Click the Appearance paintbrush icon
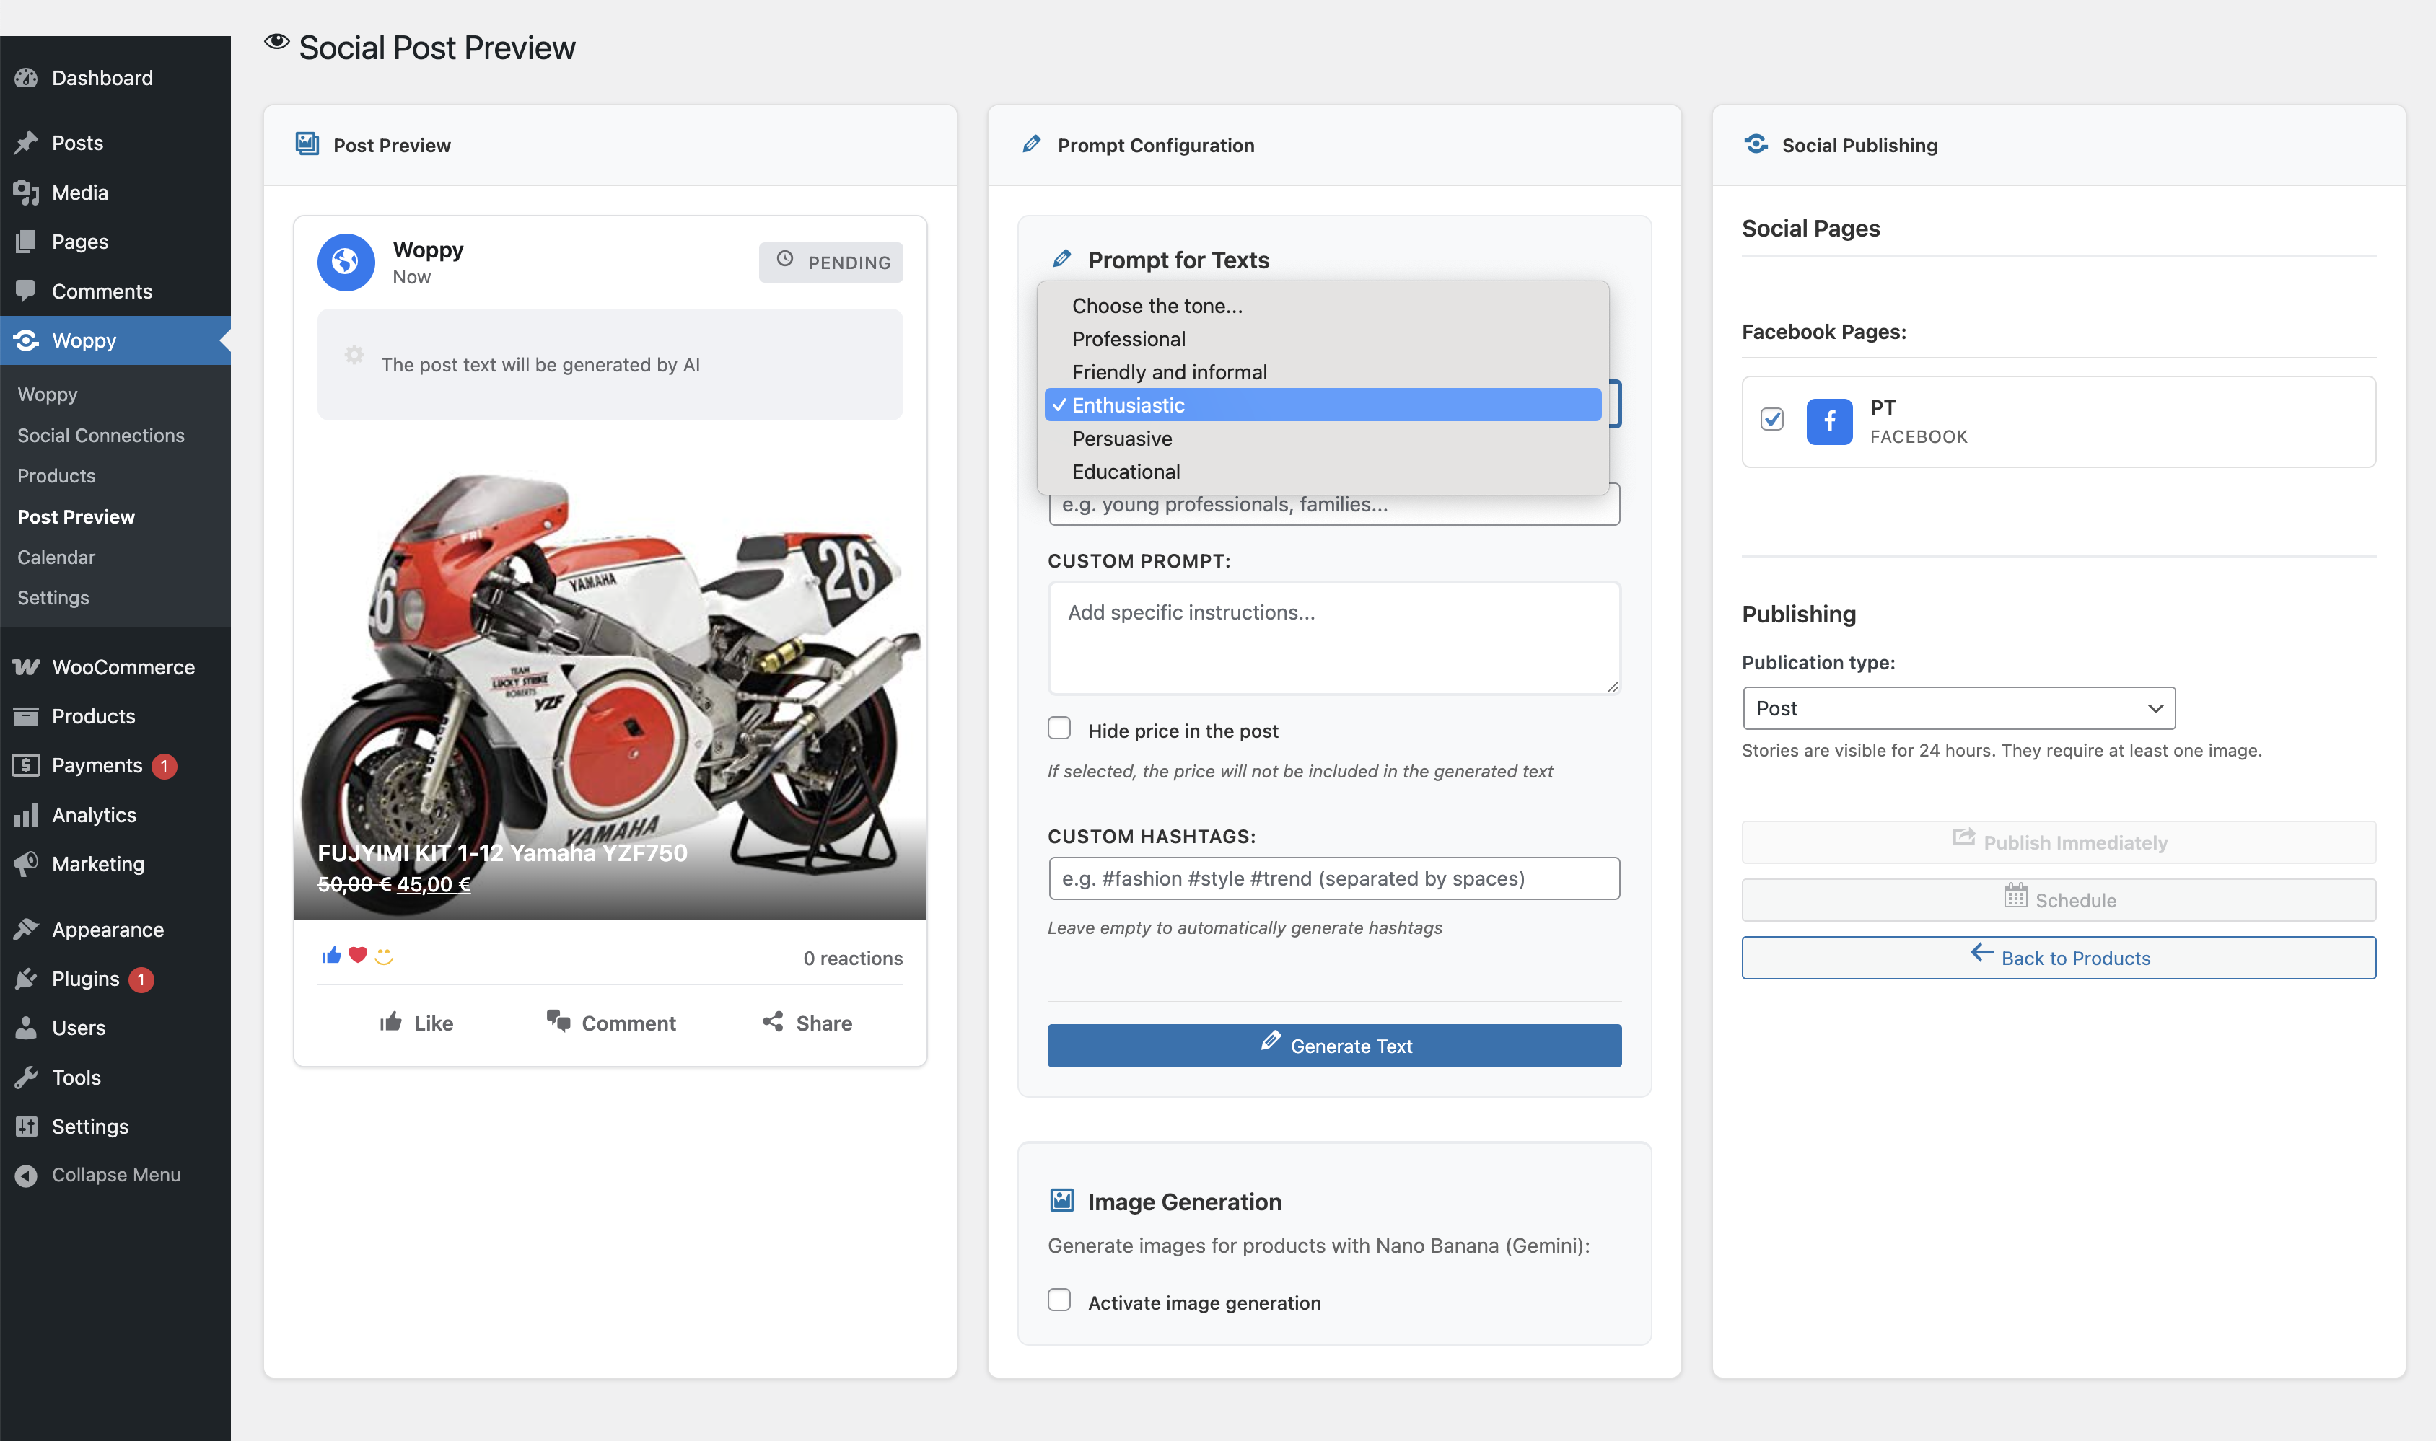2436x1441 pixels. click(x=26, y=929)
